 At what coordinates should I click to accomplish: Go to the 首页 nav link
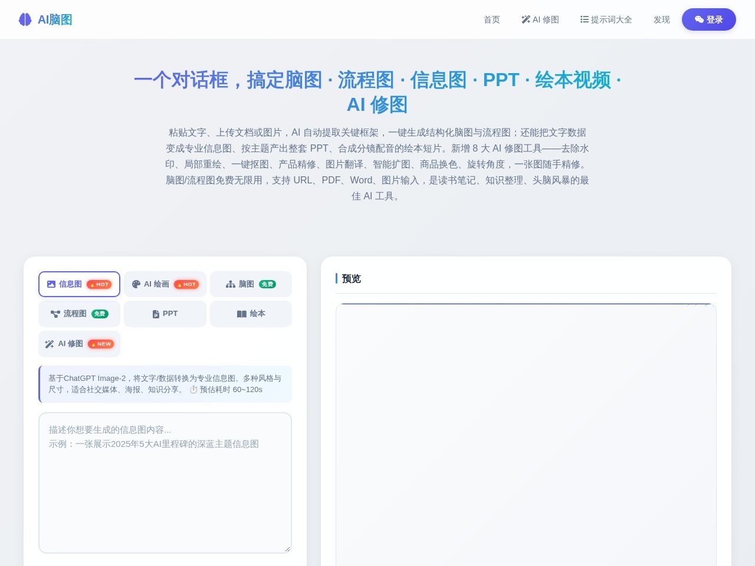point(492,19)
